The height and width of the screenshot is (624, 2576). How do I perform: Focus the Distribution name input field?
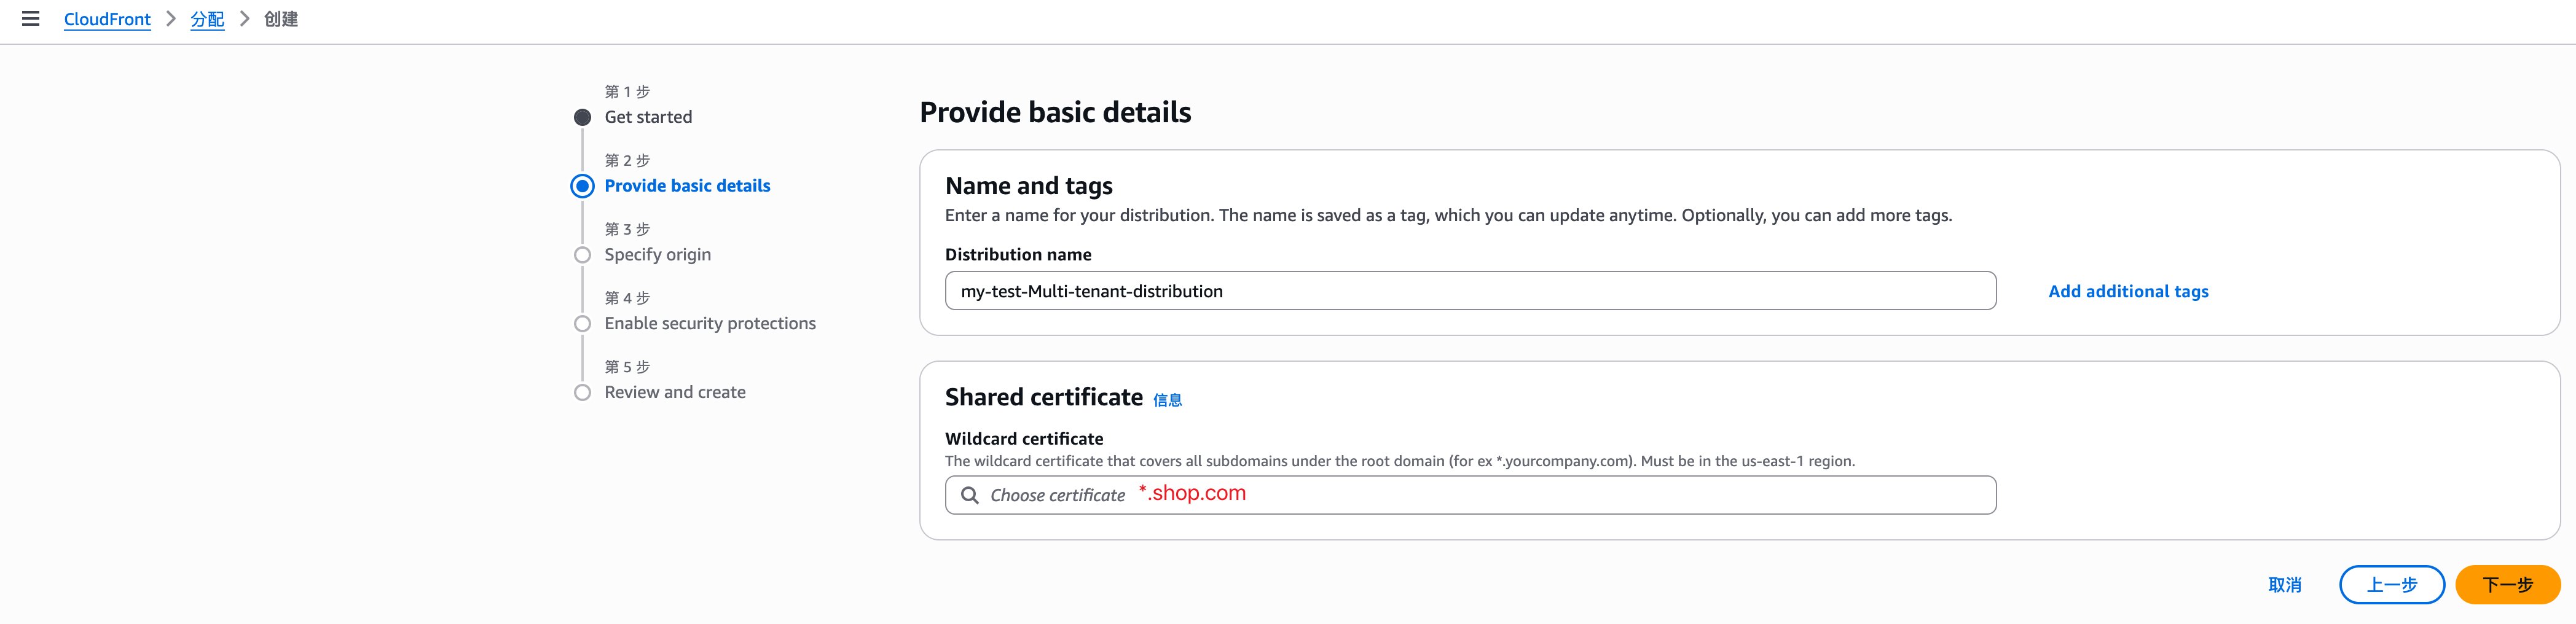coord(1470,291)
